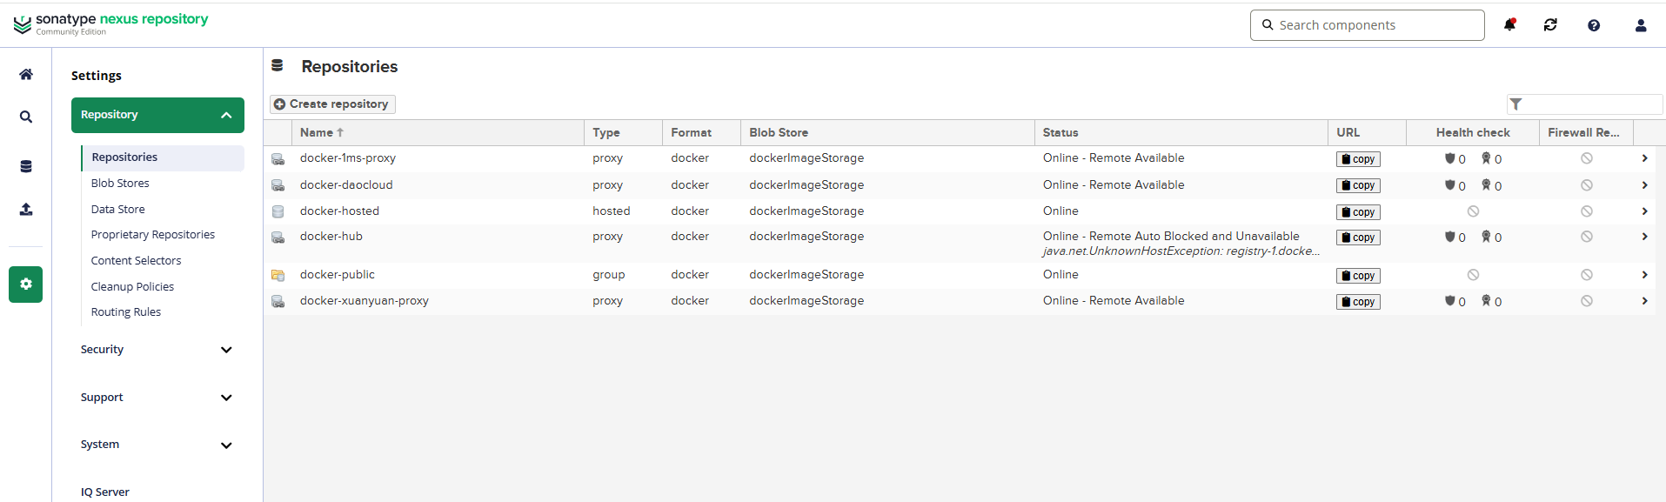The image size is (1666, 502).
Task: Open Data Store settings page
Action: pos(118,210)
